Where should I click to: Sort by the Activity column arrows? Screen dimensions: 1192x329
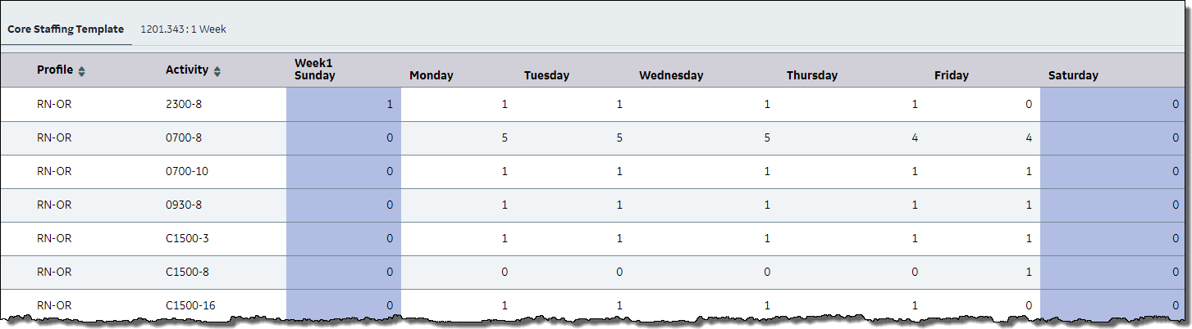click(x=217, y=71)
